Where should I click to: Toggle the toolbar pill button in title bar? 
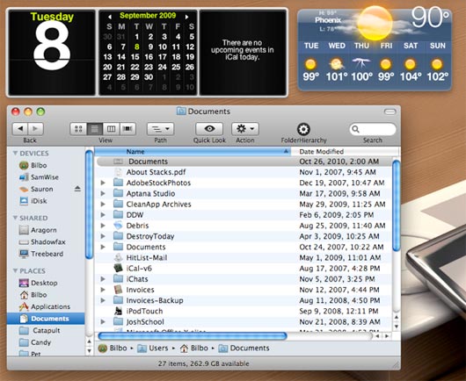point(390,111)
